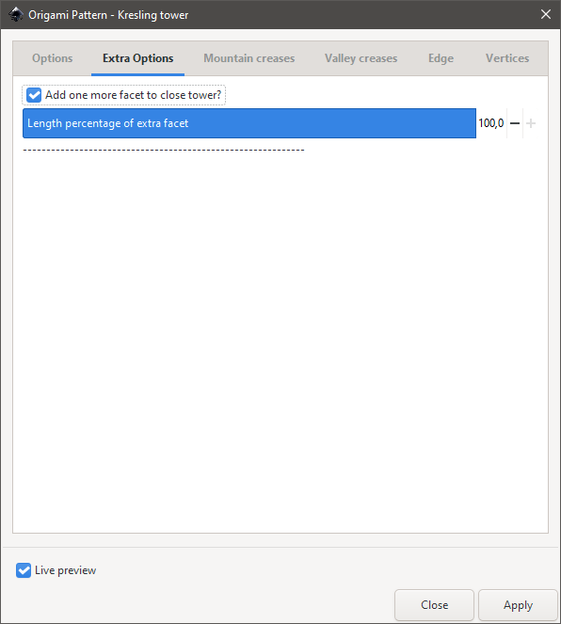This screenshot has width=561, height=624.
Task: Click the Origami Pattern - Kresling tower title
Action: 108,15
